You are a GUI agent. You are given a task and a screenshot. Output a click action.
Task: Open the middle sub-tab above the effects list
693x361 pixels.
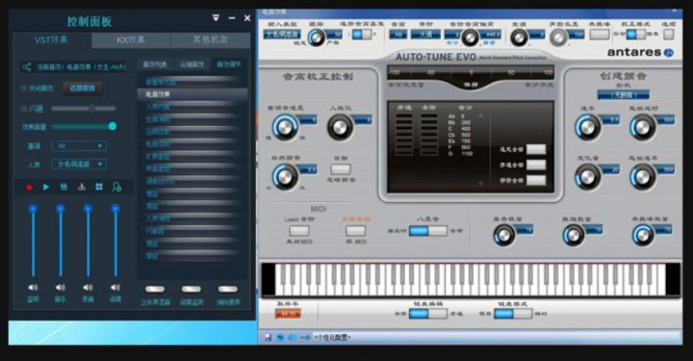(192, 64)
